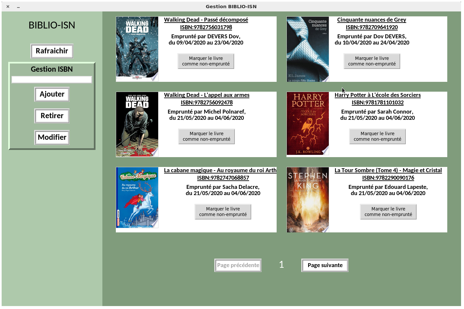This screenshot has width=464, height=309.
Task: Go to Page suivante
Action: (x=325, y=265)
